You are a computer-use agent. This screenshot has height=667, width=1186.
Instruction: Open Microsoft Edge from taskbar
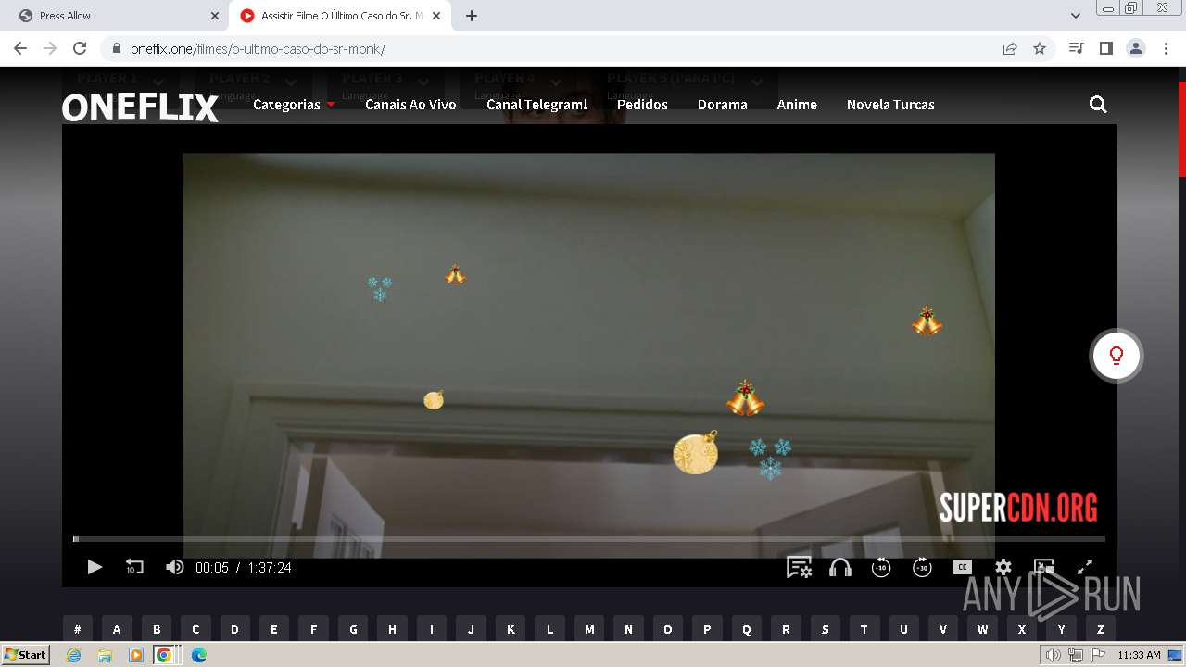(x=198, y=655)
